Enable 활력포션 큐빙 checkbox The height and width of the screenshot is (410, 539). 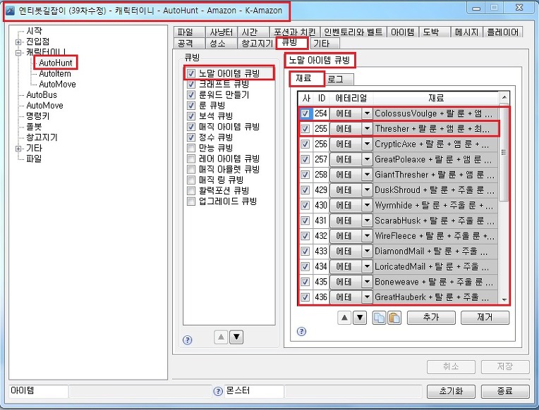pyautogui.click(x=191, y=191)
